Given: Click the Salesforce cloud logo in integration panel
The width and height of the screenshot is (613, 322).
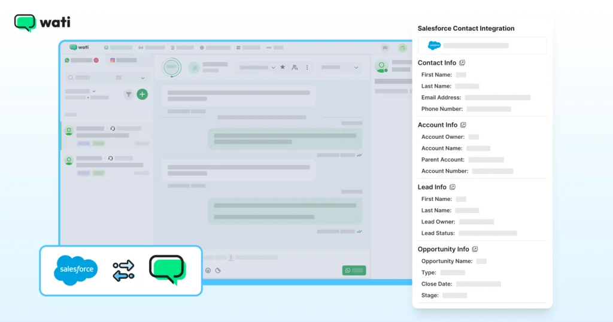Looking at the screenshot, I should tap(434, 45).
